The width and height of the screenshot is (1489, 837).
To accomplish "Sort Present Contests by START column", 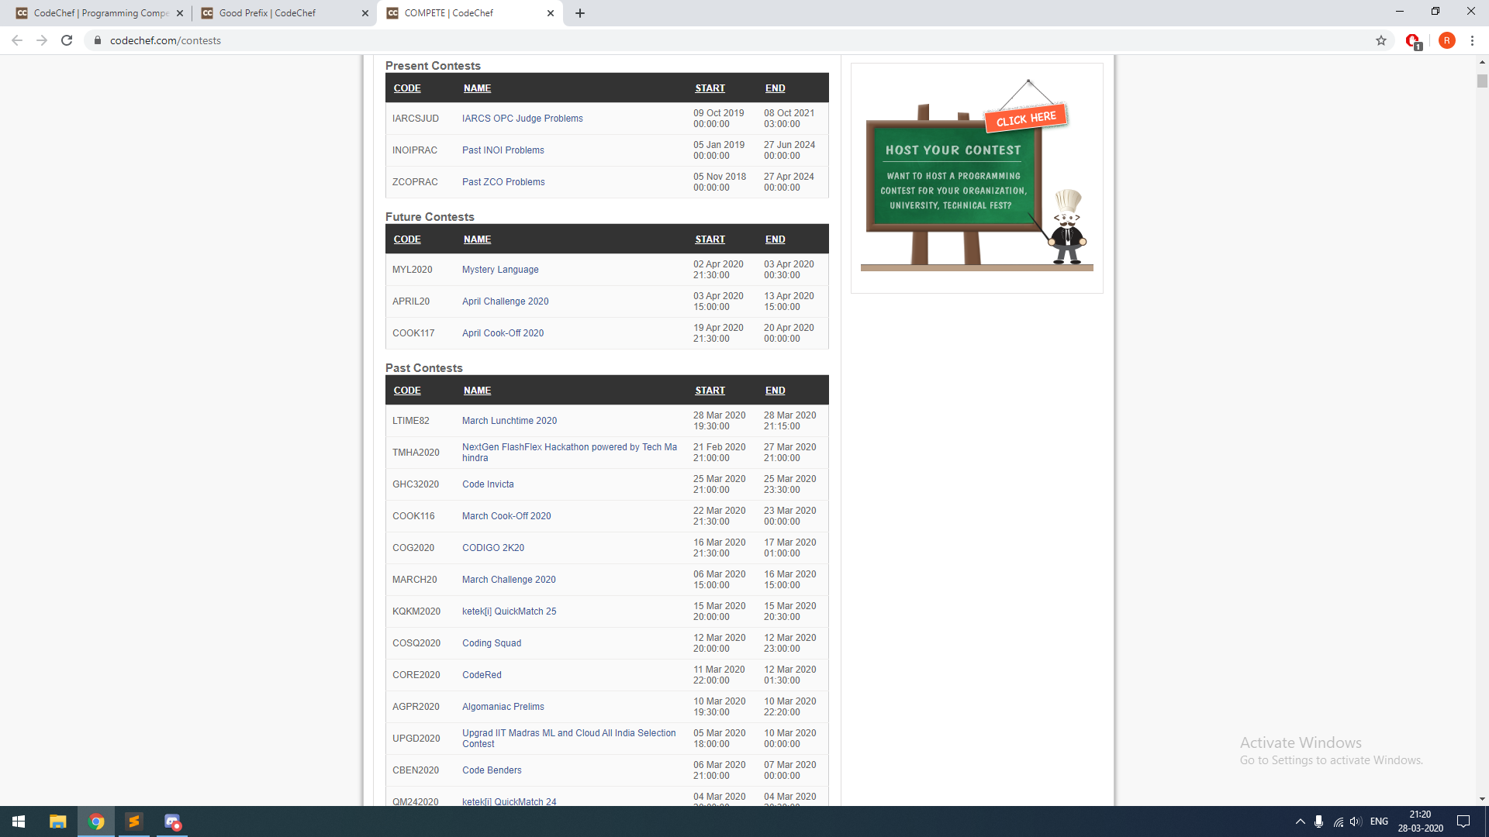I will point(710,88).
